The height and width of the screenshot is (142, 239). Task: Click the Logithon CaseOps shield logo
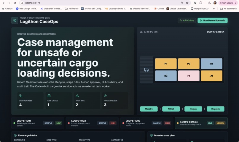pos(15,20)
